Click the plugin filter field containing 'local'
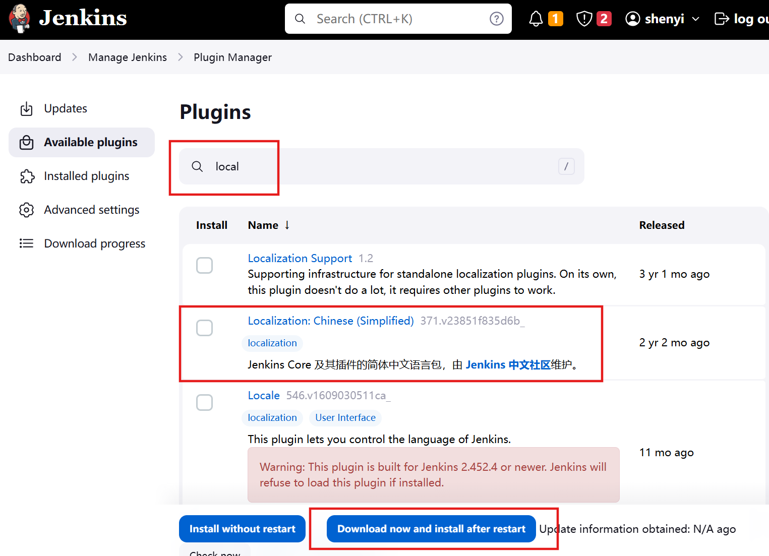This screenshot has width=769, height=556. pyautogui.click(x=382, y=166)
